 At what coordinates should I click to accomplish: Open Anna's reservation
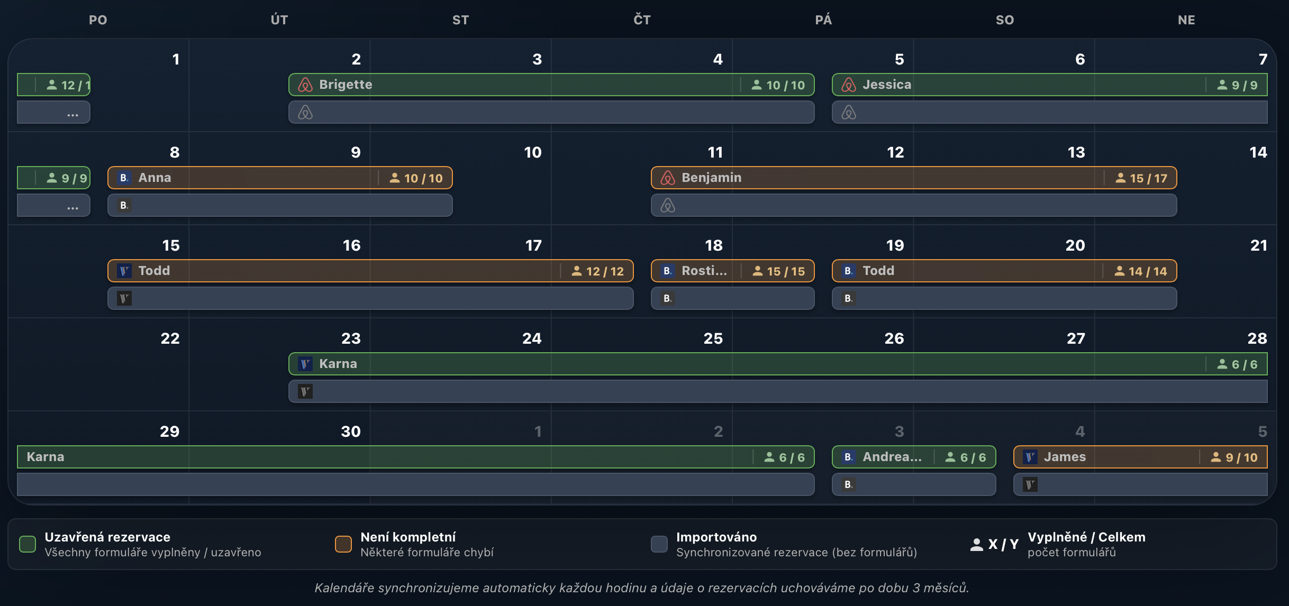(280, 178)
